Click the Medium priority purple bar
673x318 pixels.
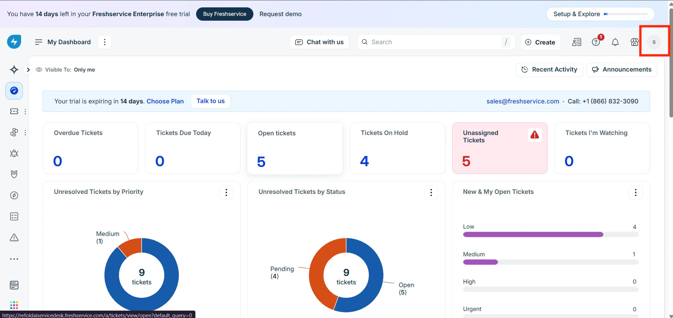pos(480,262)
